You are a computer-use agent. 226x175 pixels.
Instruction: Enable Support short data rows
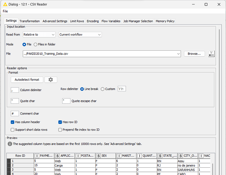(x=13, y=130)
